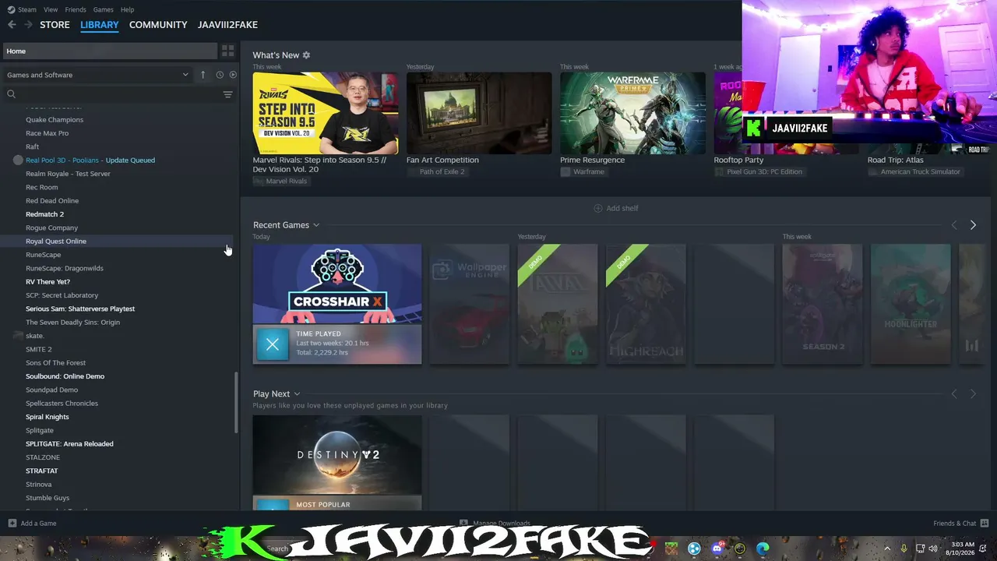Select Stumble Guys in the game list

[48, 498]
